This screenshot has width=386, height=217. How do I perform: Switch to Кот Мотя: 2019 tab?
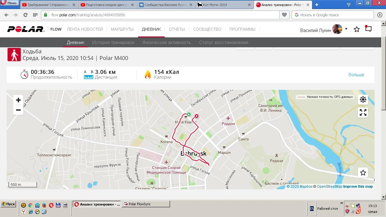(225, 5)
